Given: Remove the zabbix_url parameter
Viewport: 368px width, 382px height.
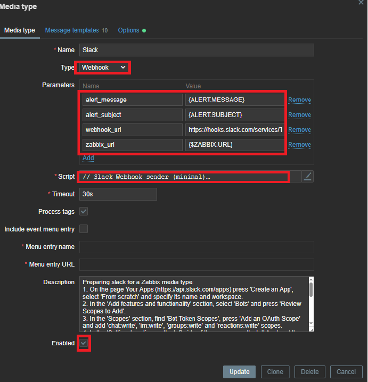Looking at the screenshot, I should click(x=299, y=145).
